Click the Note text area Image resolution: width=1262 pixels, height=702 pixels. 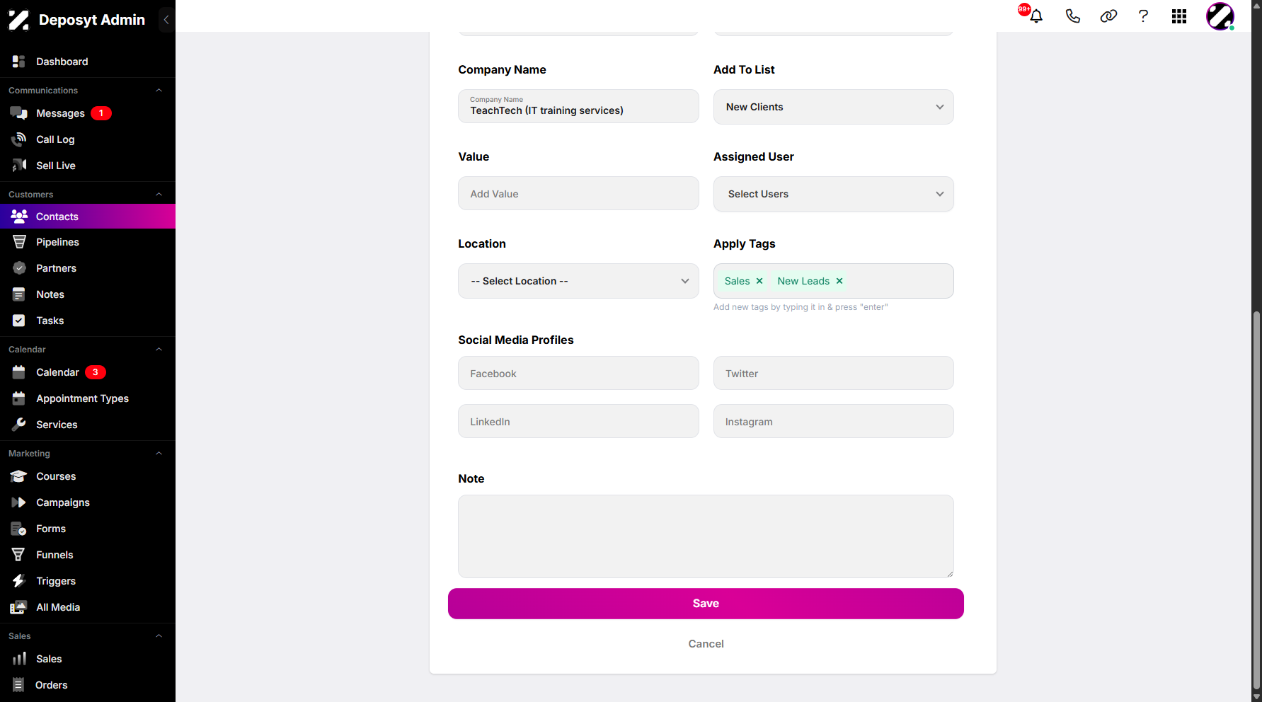[x=706, y=536]
